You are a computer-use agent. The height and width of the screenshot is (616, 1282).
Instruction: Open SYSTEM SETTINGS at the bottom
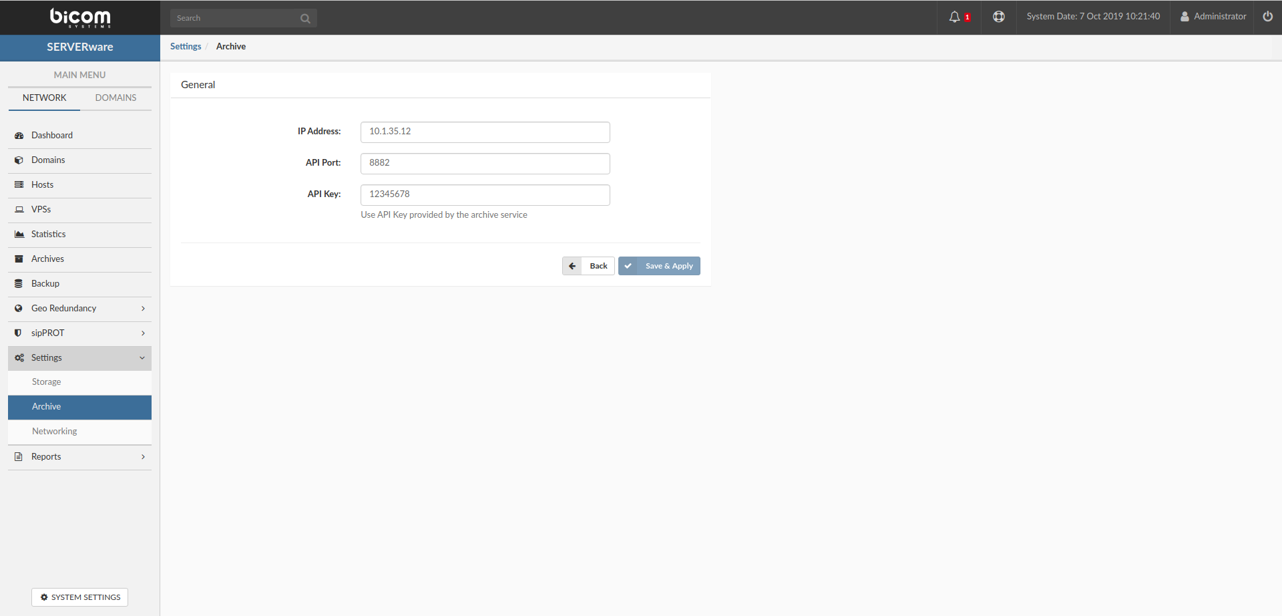(79, 597)
